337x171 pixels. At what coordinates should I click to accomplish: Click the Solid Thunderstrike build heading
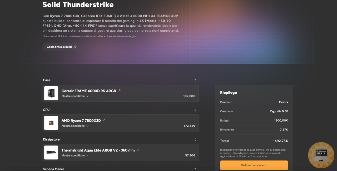(78, 4)
